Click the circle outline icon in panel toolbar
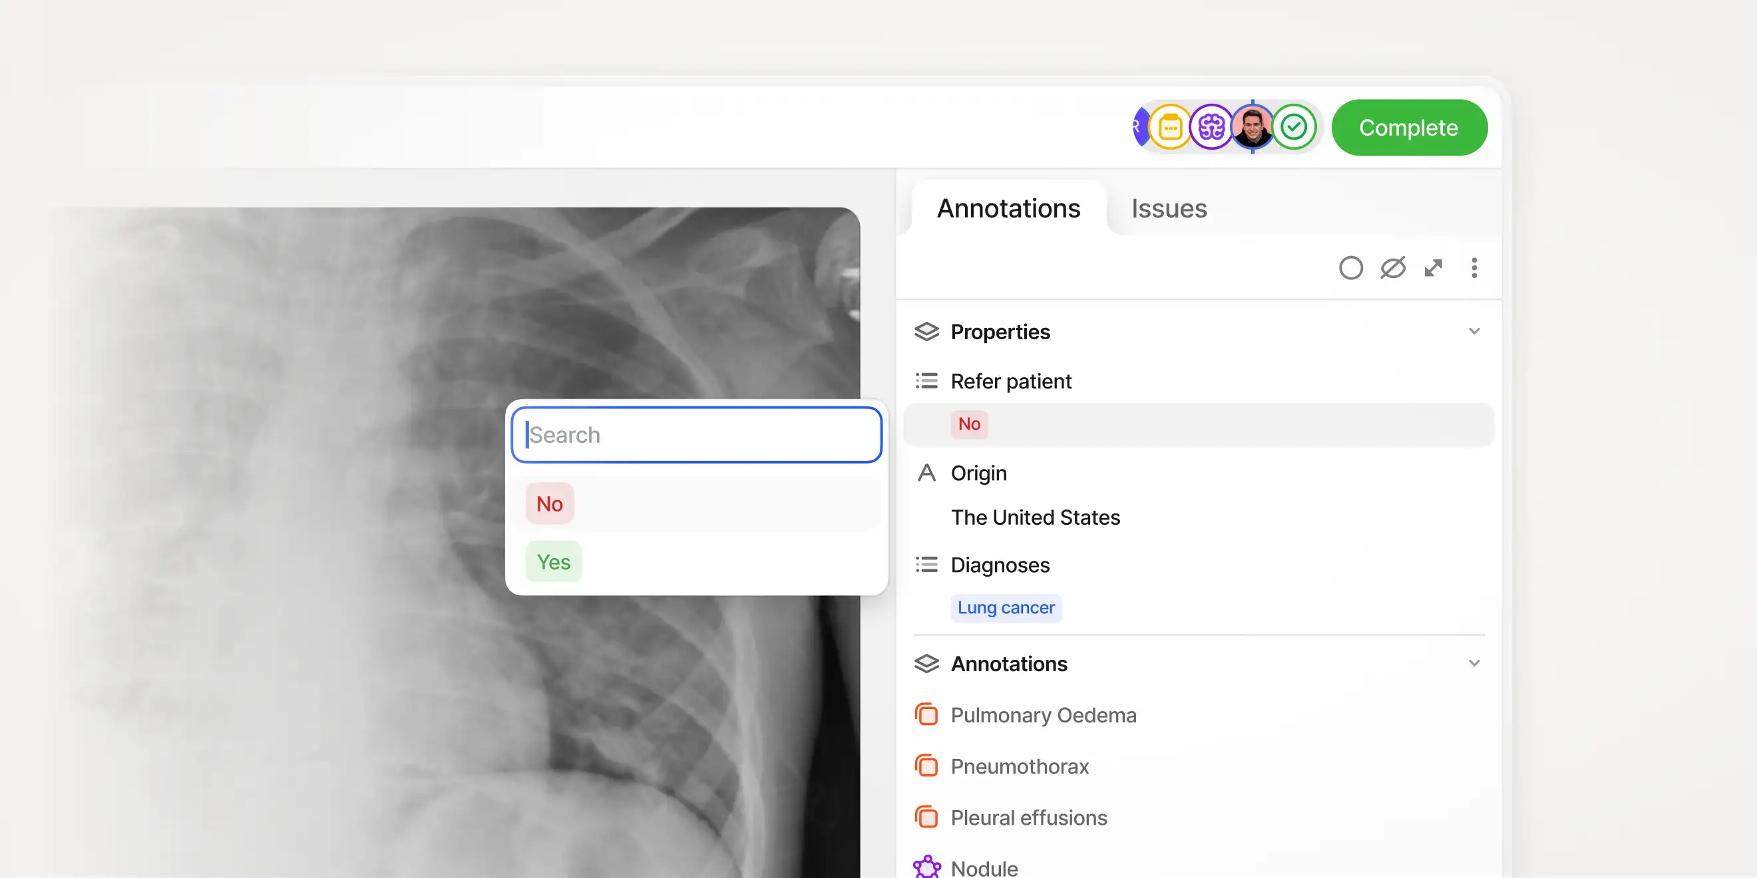 pos(1350,268)
